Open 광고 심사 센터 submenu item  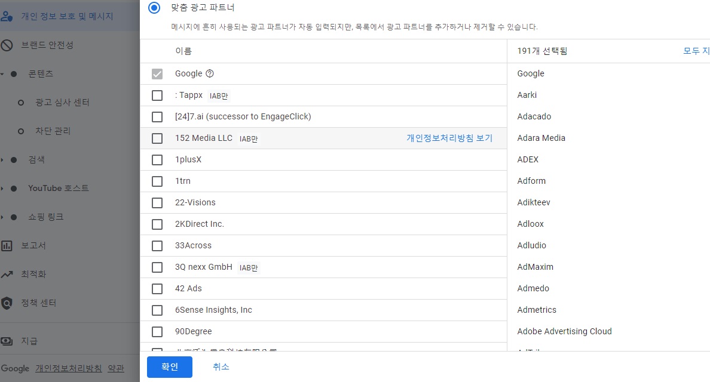coord(63,103)
